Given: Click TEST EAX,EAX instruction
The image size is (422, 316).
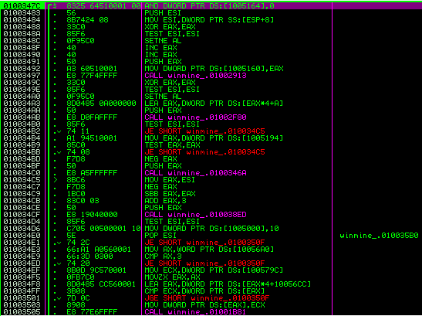Looking at the screenshot, I should pyautogui.click(x=172, y=145).
